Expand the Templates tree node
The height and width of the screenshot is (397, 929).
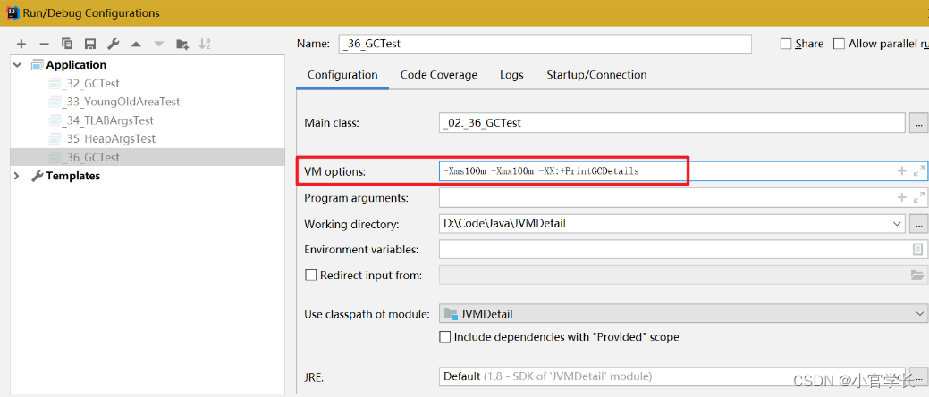(x=17, y=176)
